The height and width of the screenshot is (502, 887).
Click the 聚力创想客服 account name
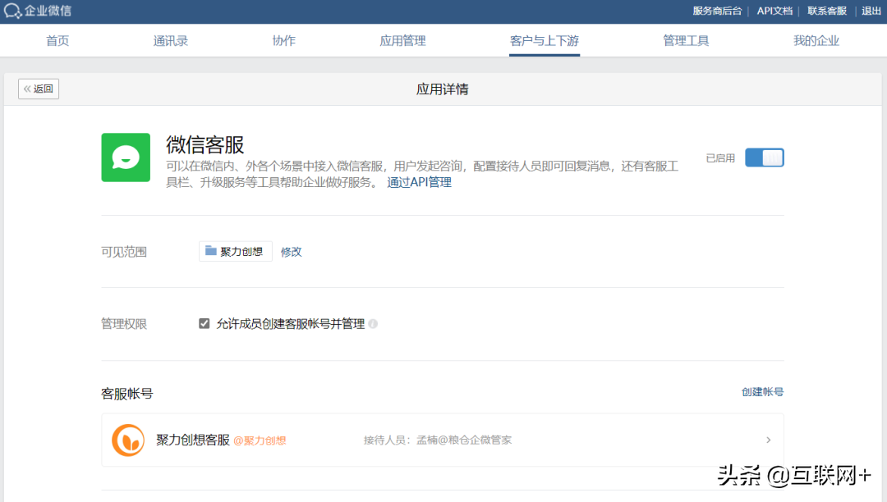193,440
